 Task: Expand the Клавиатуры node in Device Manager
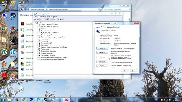point(37,39)
